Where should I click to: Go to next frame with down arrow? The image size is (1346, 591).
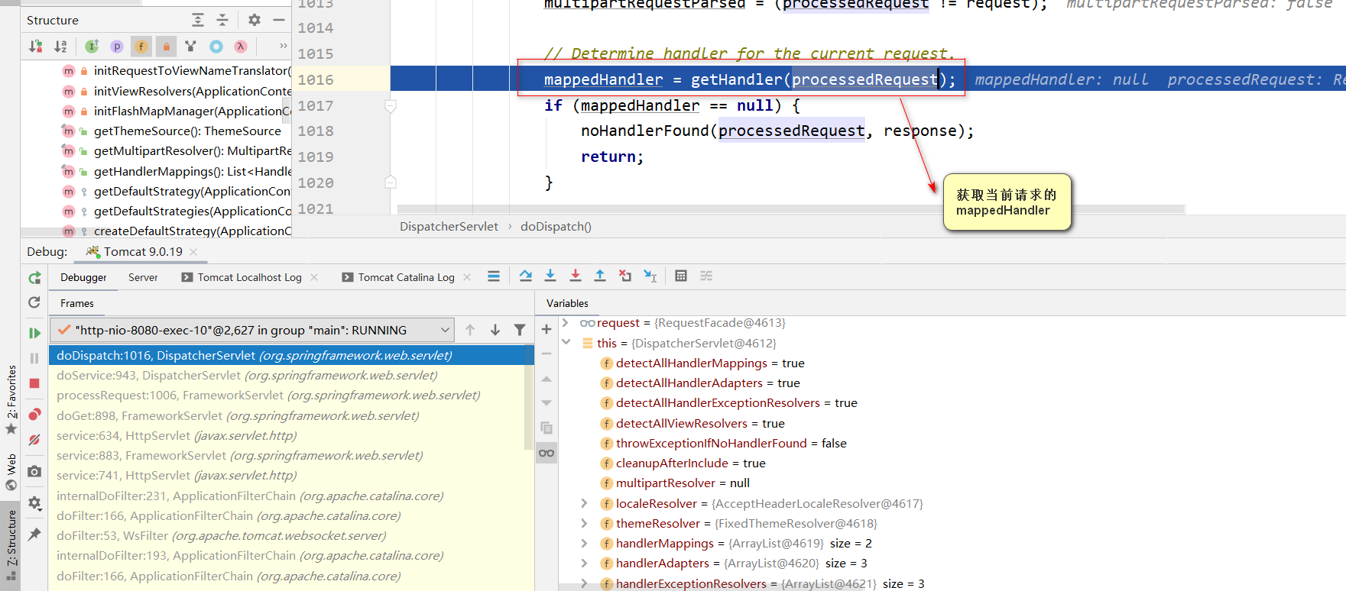(495, 330)
